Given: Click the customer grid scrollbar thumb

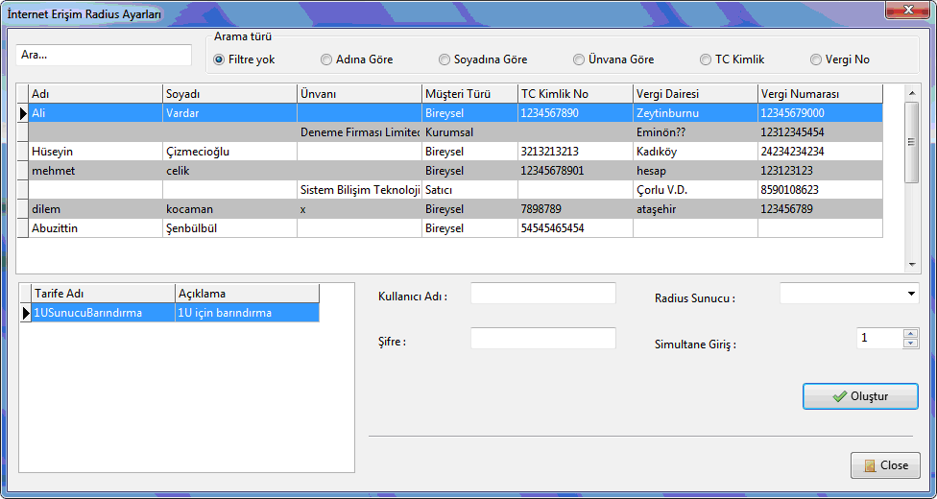Looking at the screenshot, I should click(x=912, y=142).
